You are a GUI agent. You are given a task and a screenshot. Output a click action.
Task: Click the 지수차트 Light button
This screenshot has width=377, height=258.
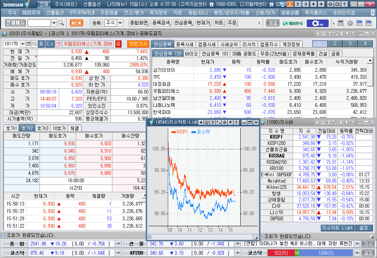(x=337, y=228)
